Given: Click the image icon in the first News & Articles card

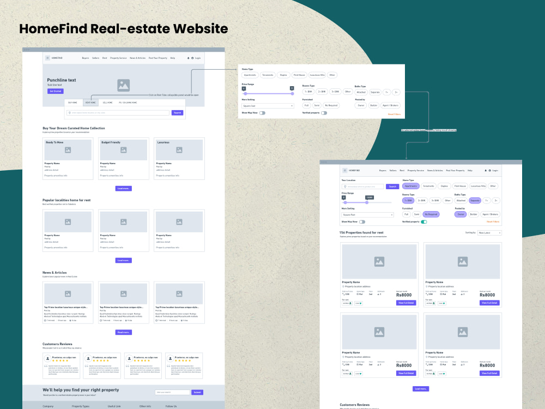Looking at the screenshot, I should click(x=68, y=294).
